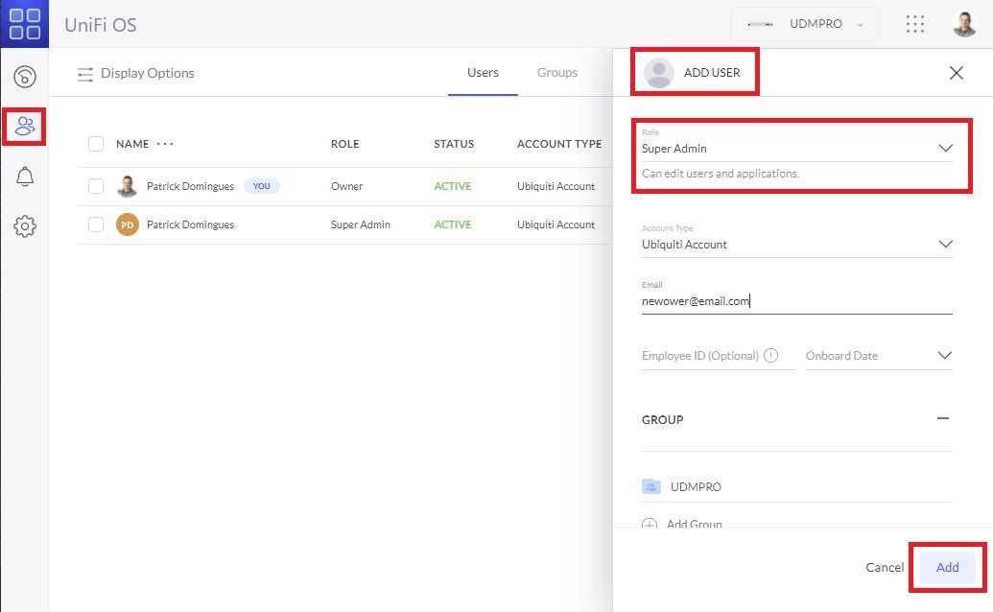This screenshot has width=993, height=612.
Task: Click ACTIVE status in the Super Admin row
Action: [x=452, y=224]
